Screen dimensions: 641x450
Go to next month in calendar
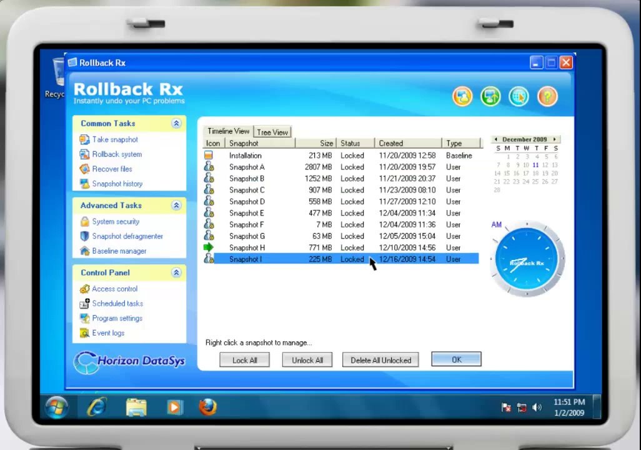(x=555, y=139)
